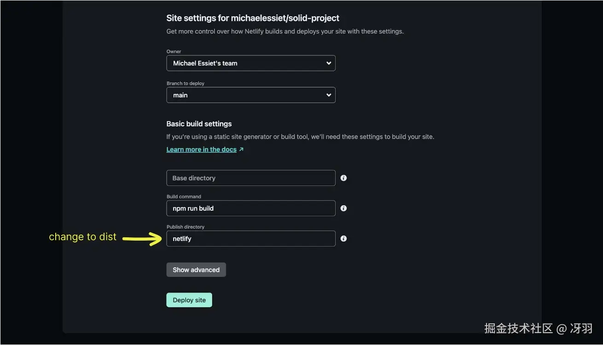Click the yellow change to dist annotation text
The height and width of the screenshot is (345, 603).
point(83,237)
